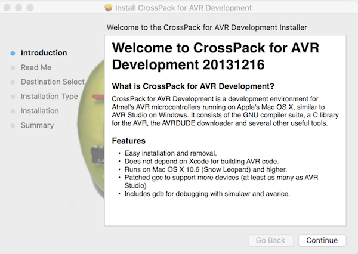Click 'Does not depend on Xcode' bullet text
The image size is (358, 254).
[202, 162]
